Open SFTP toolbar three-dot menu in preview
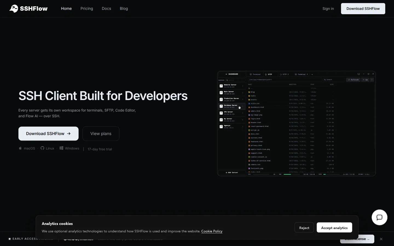 [372, 80]
